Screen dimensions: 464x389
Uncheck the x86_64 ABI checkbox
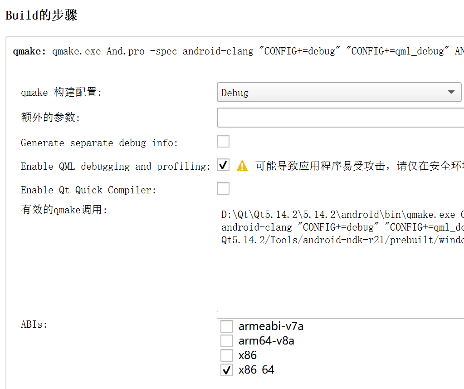[227, 370]
